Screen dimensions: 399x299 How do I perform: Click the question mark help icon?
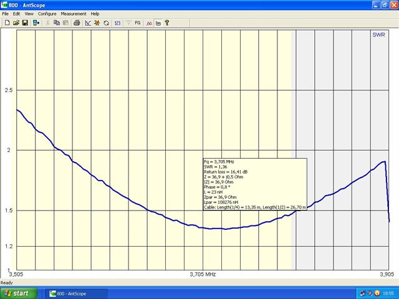point(166,23)
